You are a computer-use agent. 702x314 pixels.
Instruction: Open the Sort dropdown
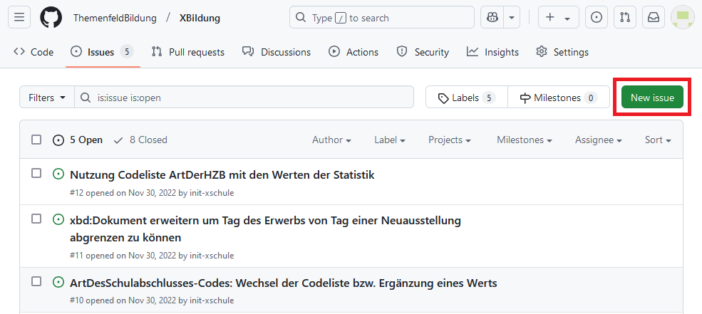coord(658,140)
